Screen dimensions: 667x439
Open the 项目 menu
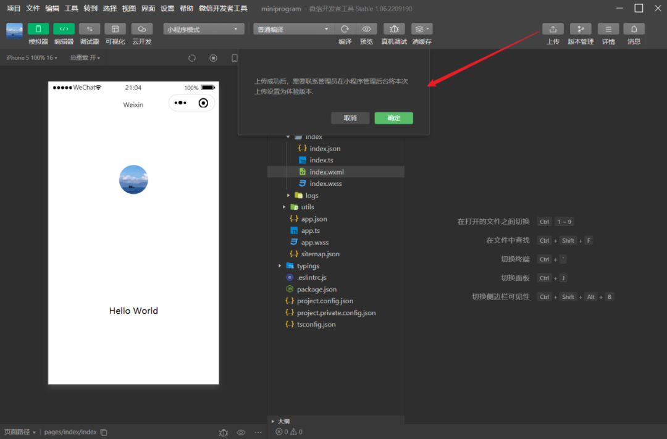point(14,9)
